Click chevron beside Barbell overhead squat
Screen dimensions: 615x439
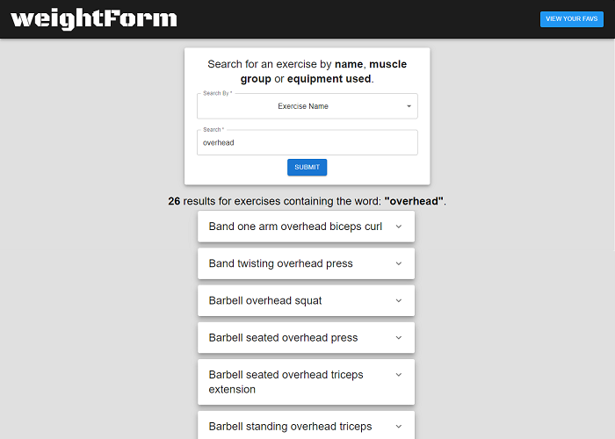tap(398, 300)
